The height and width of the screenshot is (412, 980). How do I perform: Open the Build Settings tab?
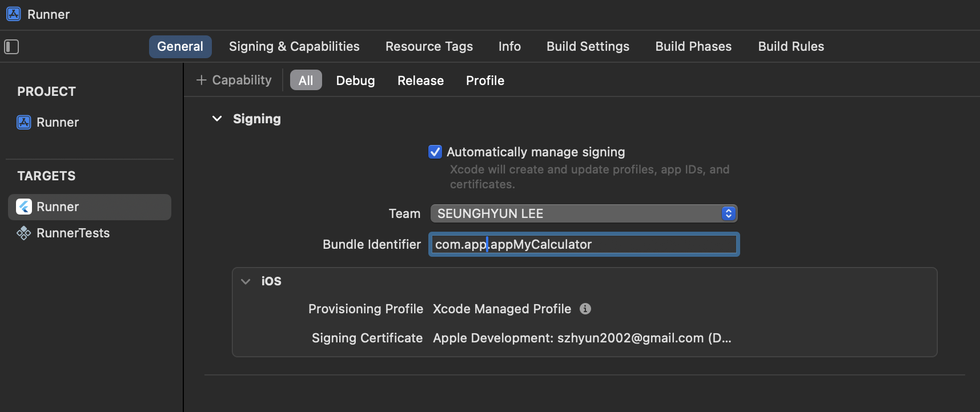click(x=588, y=47)
